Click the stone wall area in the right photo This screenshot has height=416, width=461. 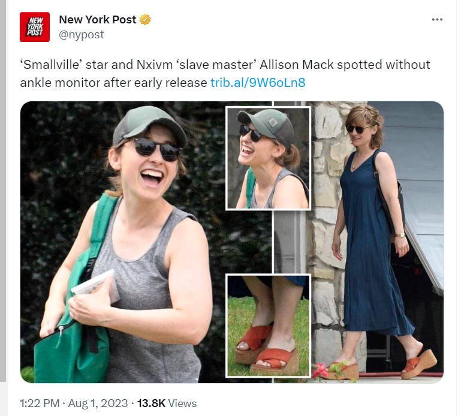pos(326,235)
